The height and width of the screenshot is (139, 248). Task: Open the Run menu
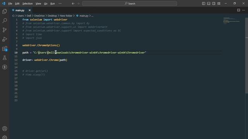pyautogui.click(x=53, y=3)
